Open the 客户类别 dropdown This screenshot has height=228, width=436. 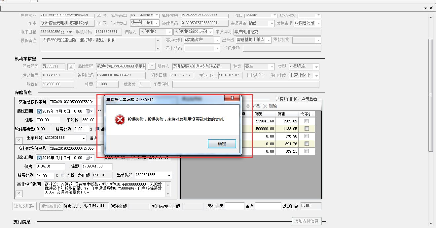click(217, 40)
